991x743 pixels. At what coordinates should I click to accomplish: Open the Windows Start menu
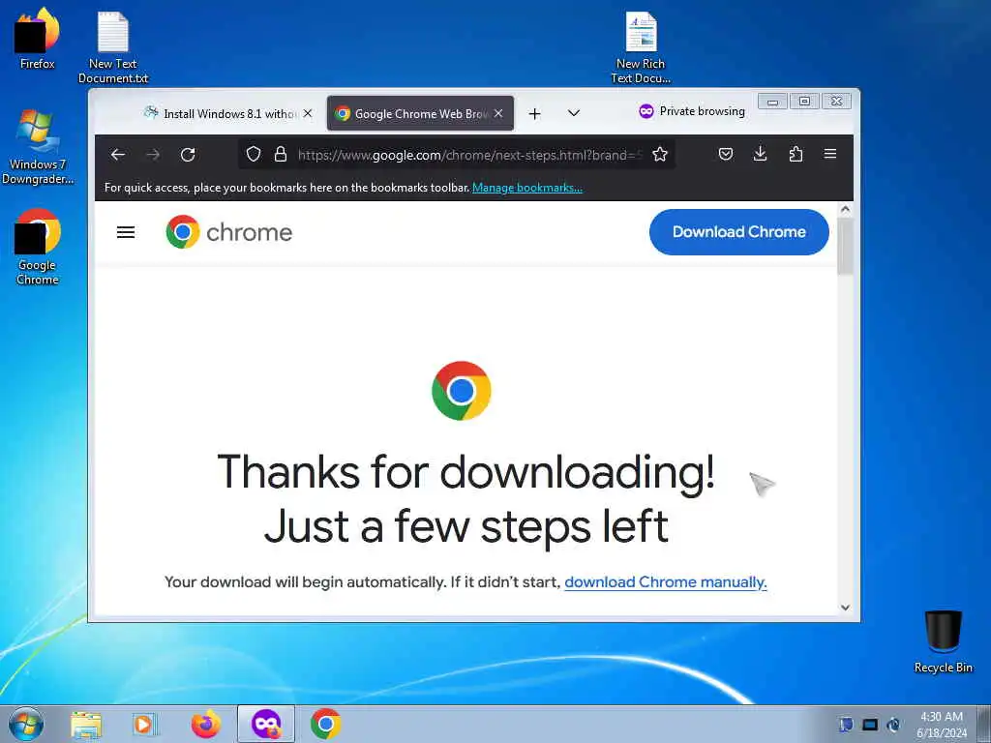point(26,724)
